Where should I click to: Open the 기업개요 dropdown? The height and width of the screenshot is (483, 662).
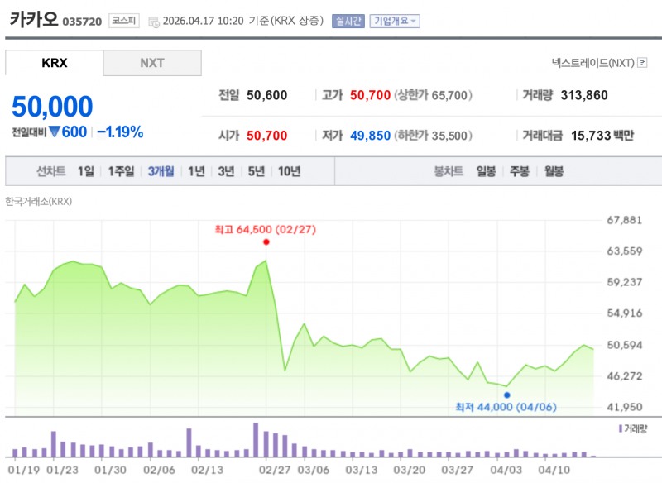(395, 21)
